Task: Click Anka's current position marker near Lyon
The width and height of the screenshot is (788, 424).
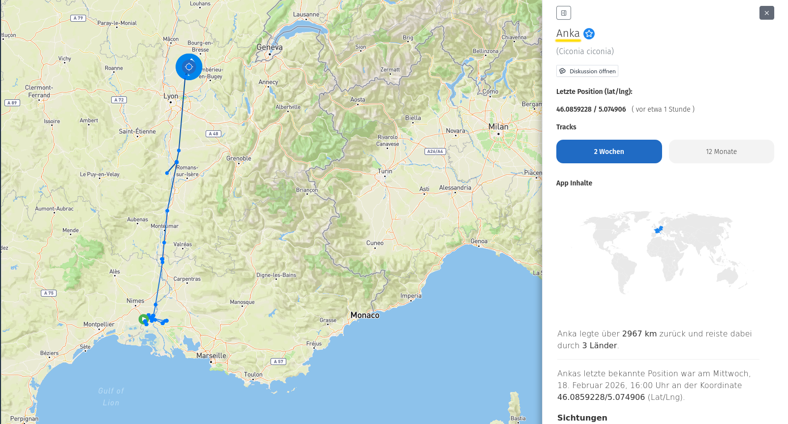Action: click(x=189, y=67)
